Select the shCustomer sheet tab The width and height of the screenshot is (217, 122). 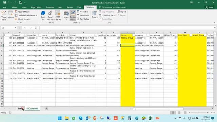coord(32,108)
